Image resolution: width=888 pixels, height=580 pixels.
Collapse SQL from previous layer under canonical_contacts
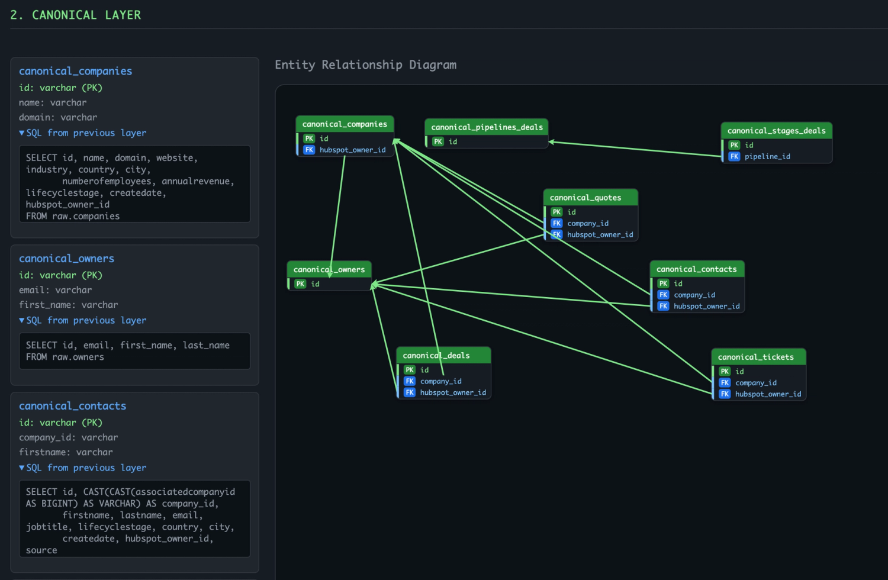(x=82, y=468)
